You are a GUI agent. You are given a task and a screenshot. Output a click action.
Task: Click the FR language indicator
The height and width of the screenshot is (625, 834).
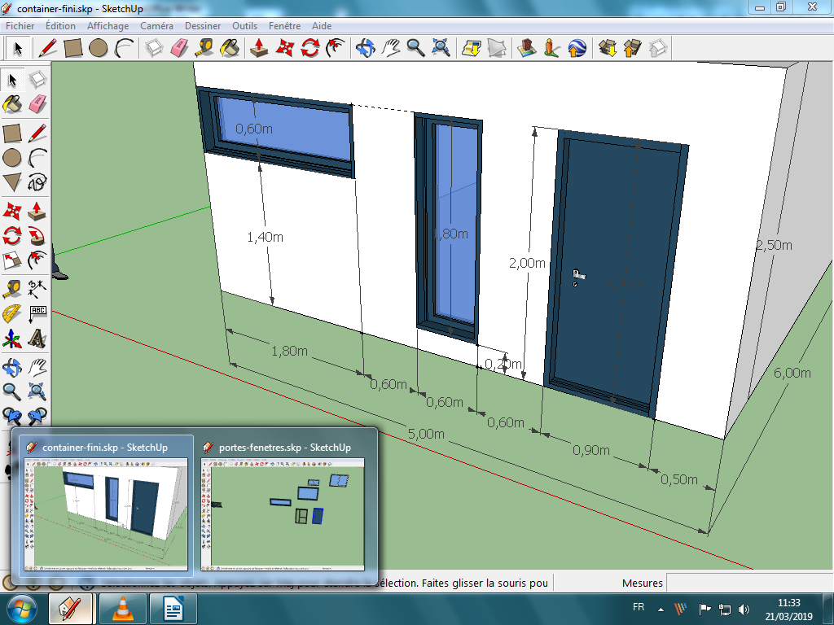[x=639, y=608]
